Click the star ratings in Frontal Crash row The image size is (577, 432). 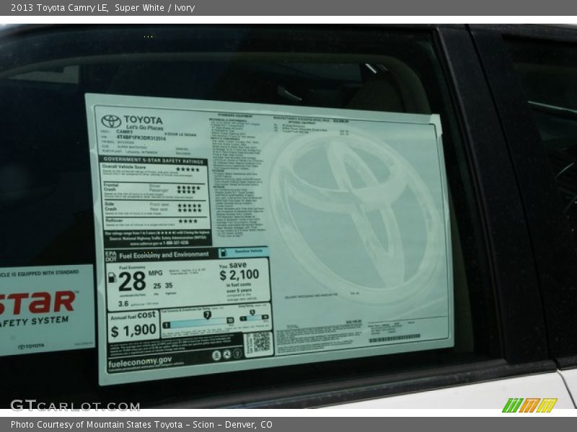click(189, 189)
